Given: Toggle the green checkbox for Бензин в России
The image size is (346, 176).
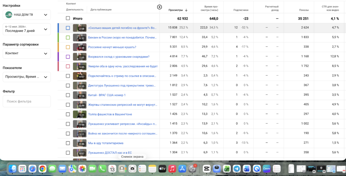Looking at the screenshot, I should point(68,38).
